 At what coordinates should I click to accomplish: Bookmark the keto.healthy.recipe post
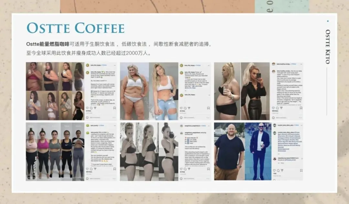[301, 108]
